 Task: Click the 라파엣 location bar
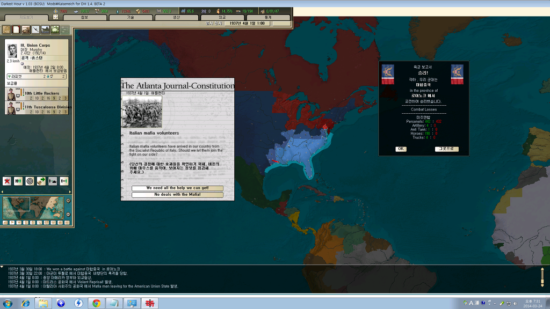pyautogui.click(x=37, y=76)
